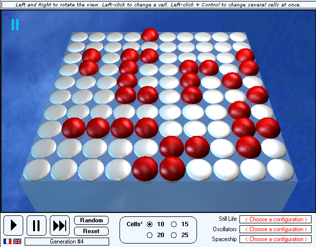Click the "Spaceship" label
The image size is (316, 247).
tap(224, 239)
